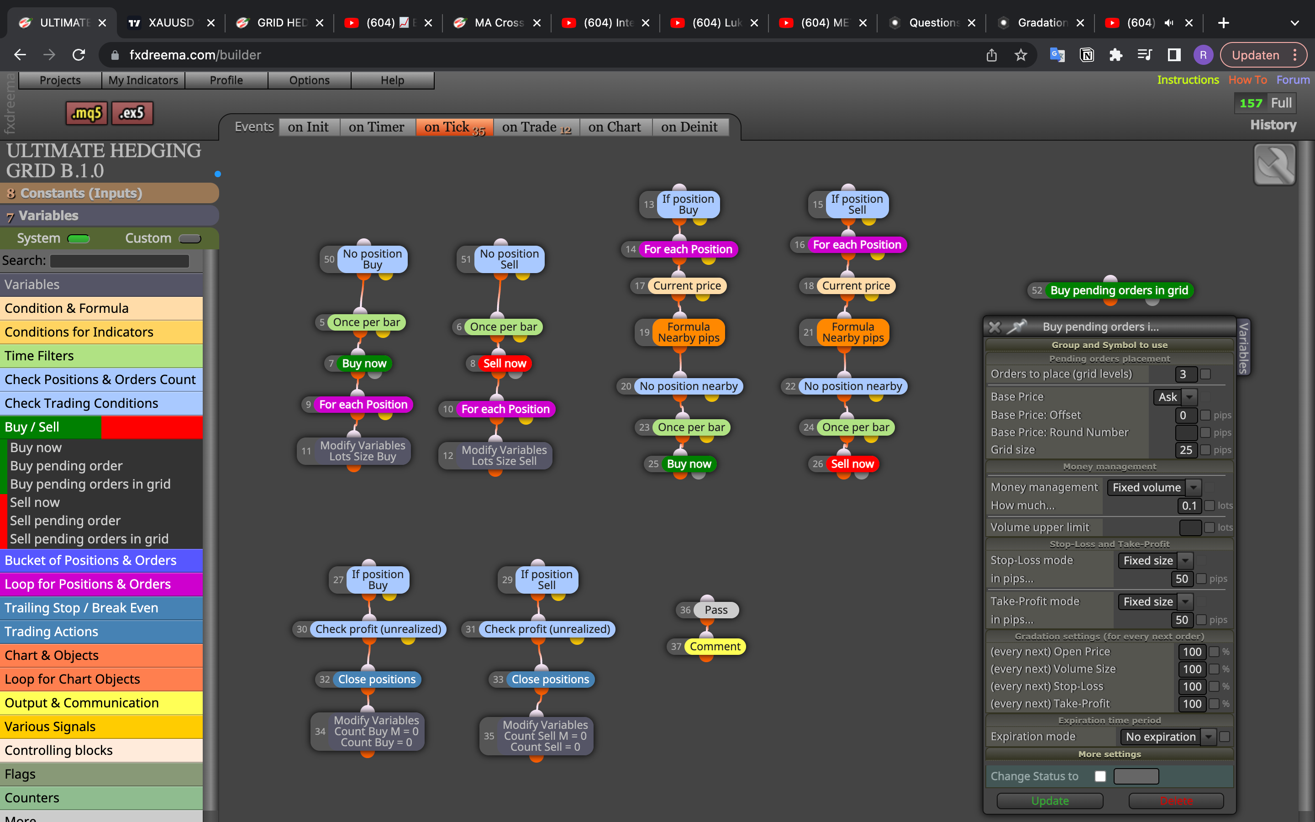Open Google Translate extension

1057,55
